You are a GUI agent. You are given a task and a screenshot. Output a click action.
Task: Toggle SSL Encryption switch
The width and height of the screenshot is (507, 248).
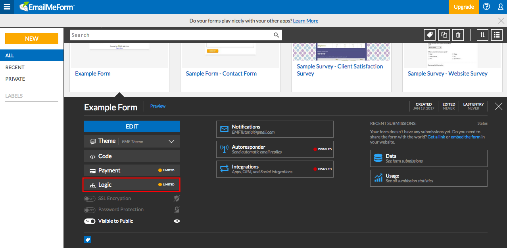(x=90, y=199)
